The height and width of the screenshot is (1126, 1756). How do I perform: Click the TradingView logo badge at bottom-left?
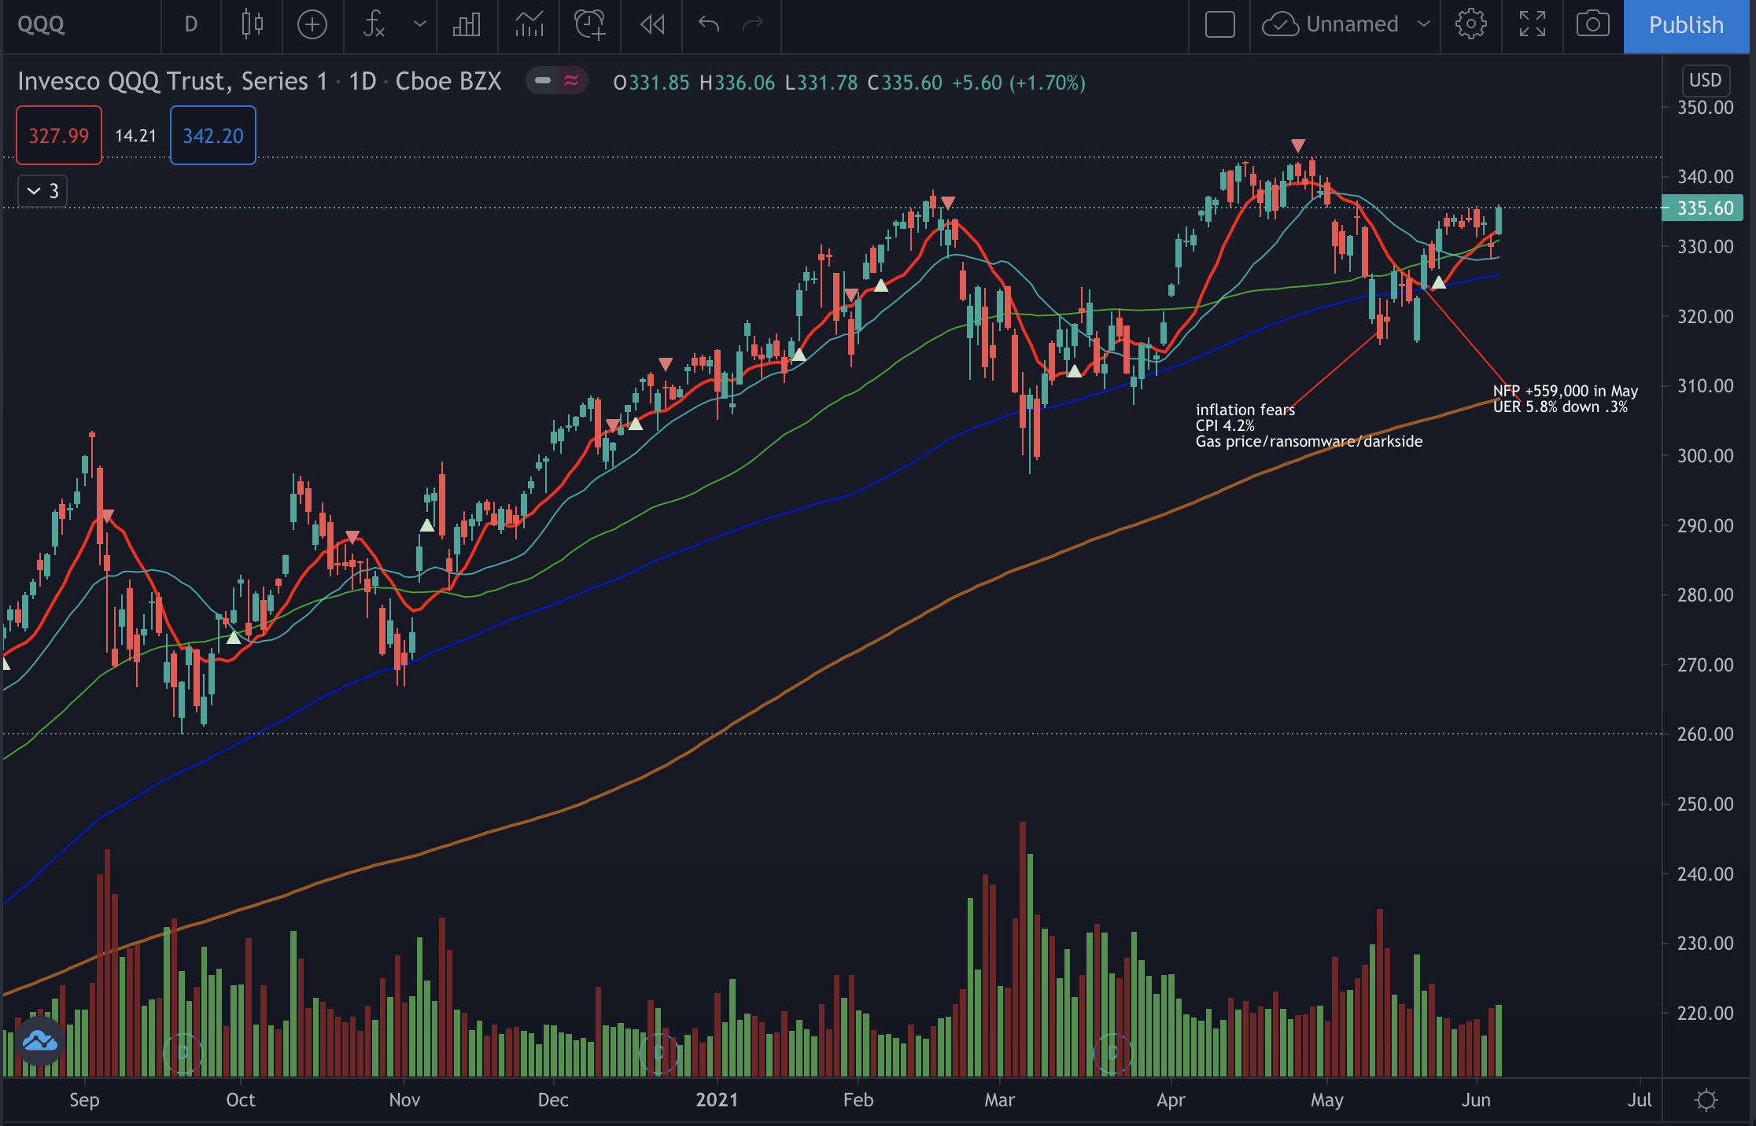point(39,1042)
